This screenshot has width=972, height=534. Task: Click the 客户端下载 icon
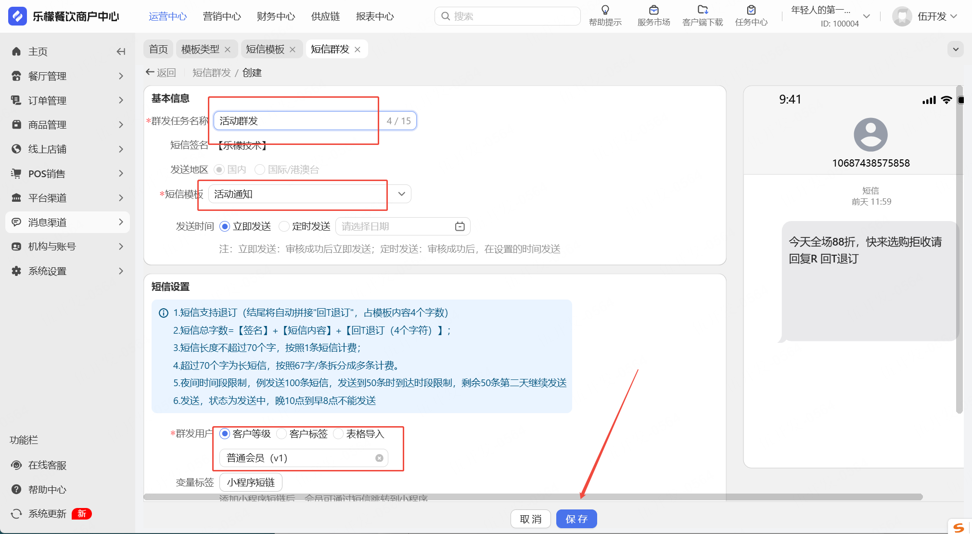pyautogui.click(x=703, y=10)
